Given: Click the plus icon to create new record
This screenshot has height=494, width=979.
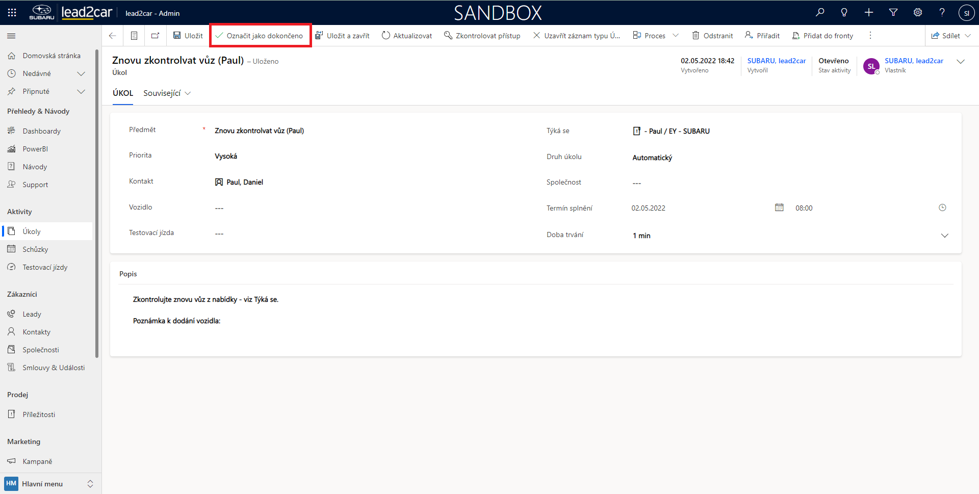Looking at the screenshot, I should [869, 13].
